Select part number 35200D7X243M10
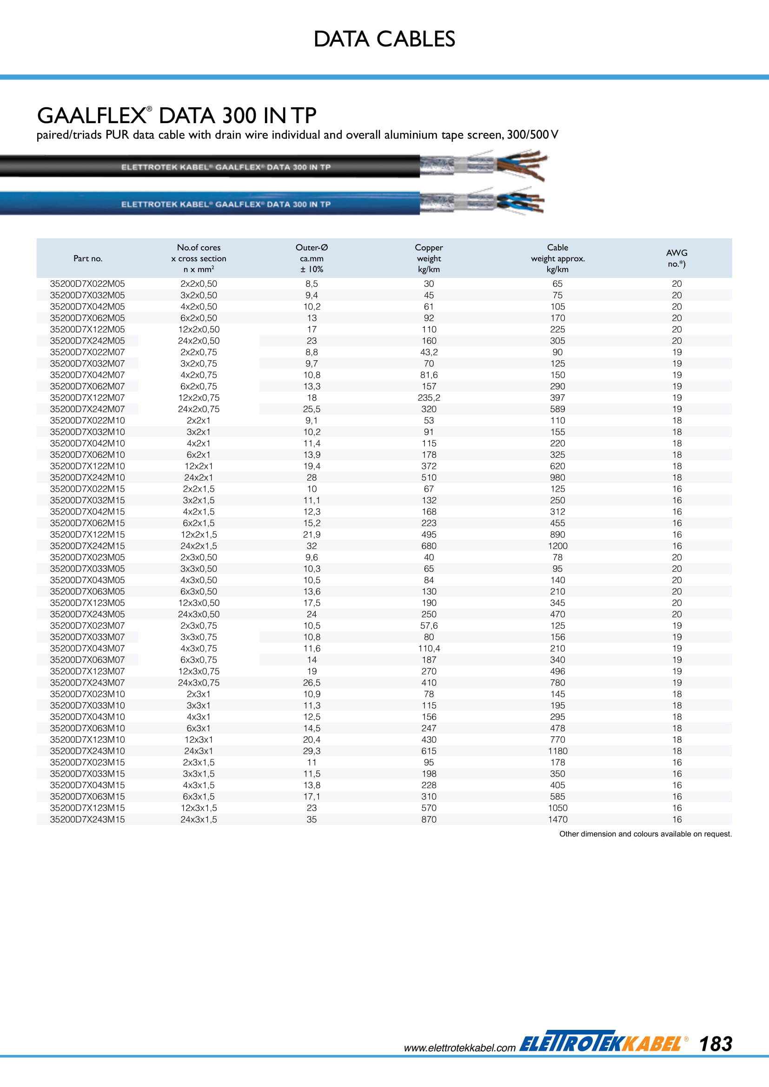 tap(87, 751)
